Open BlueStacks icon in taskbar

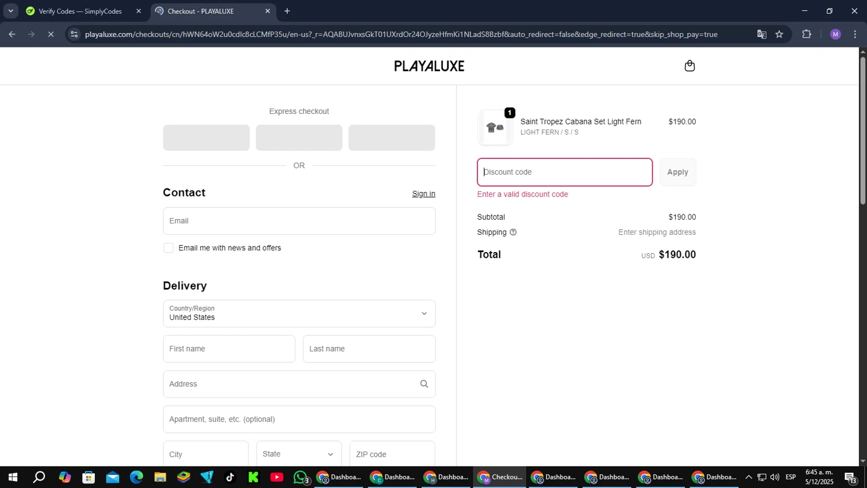point(183,478)
